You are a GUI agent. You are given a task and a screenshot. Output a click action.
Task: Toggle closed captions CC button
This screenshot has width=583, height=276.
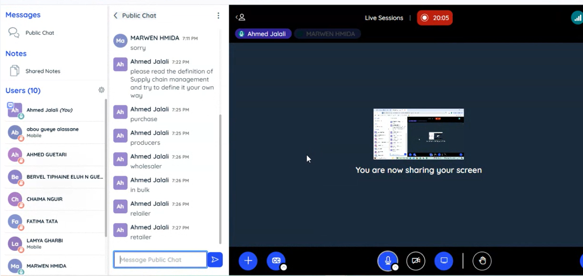pyautogui.click(x=276, y=261)
